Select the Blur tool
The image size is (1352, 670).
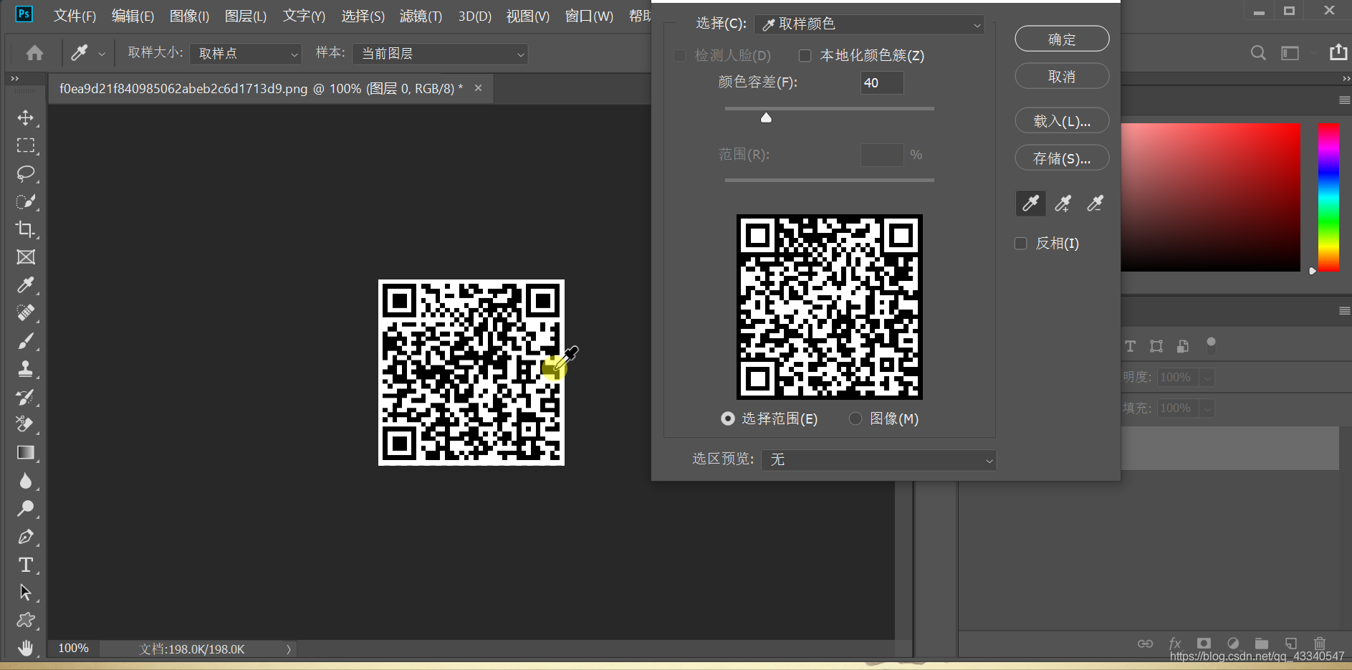pos(26,480)
